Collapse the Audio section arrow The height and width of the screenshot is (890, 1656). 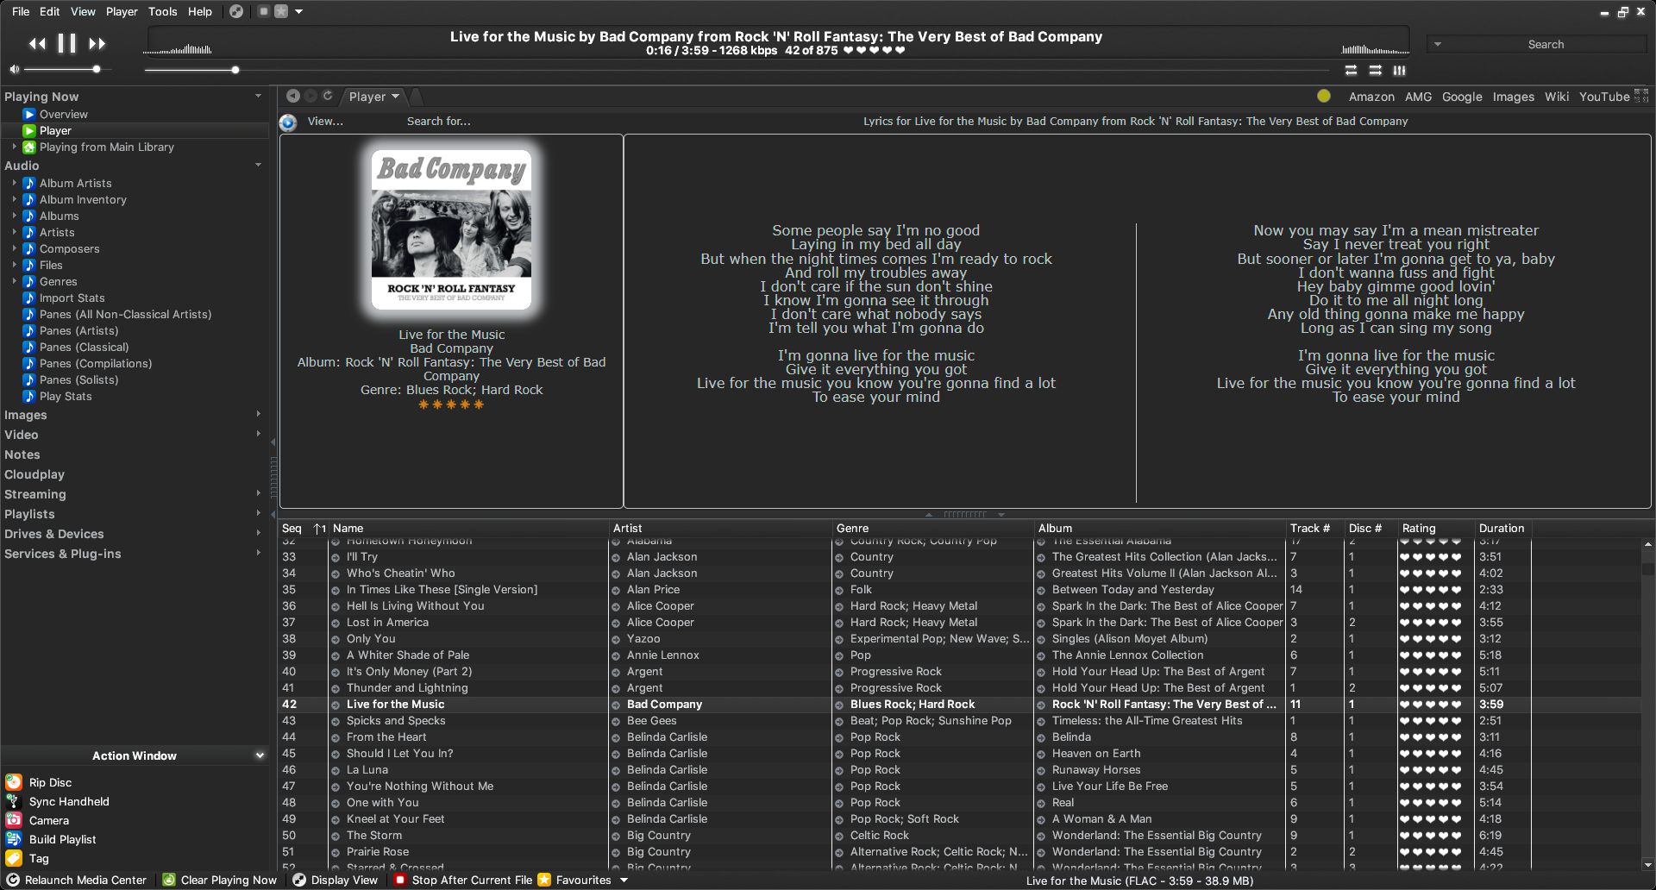click(x=258, y=165)
